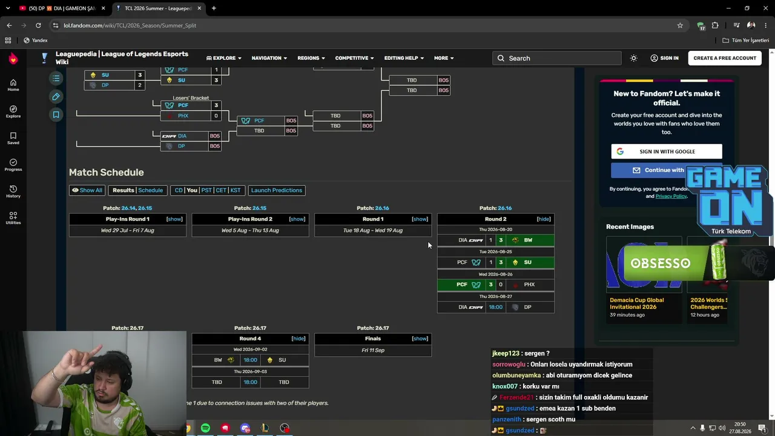Select the Results view toggle
The width and height of the screenshot is (775, 436).
point(123,190)
